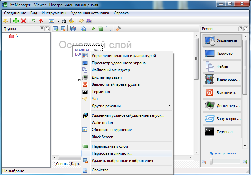The height and width of the screenshot is (175, 251).
Task: Click the green plus add connection icon
Action: point(16,21)
